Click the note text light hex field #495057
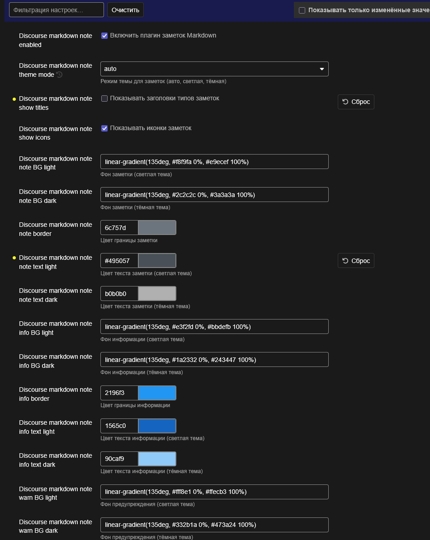430x540 pixels. tap(119, 261)
